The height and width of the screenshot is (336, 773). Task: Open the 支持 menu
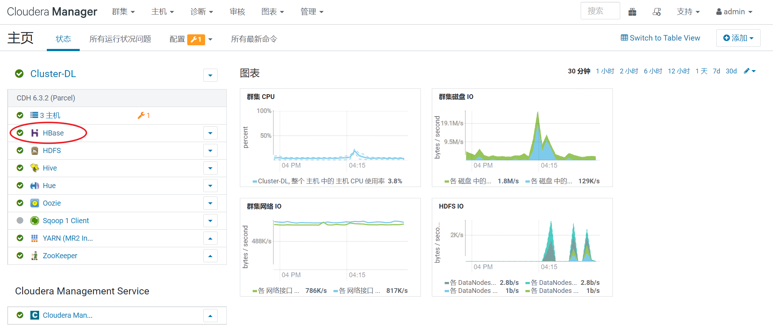pos(688,12)
